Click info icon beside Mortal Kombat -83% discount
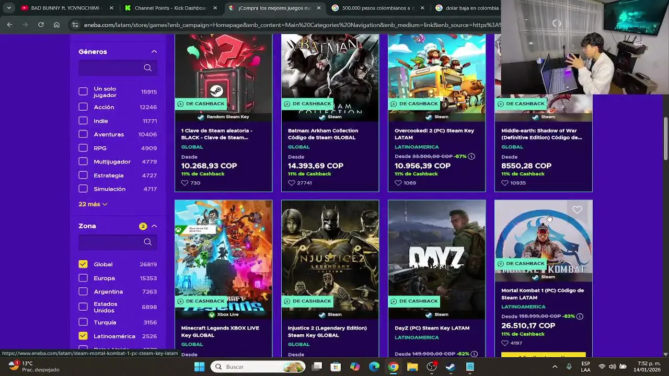669x376 pixels. (580, 316)
